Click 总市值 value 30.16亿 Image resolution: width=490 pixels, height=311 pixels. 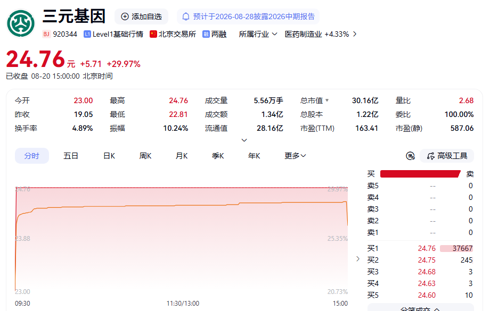(x=365, y=100)
